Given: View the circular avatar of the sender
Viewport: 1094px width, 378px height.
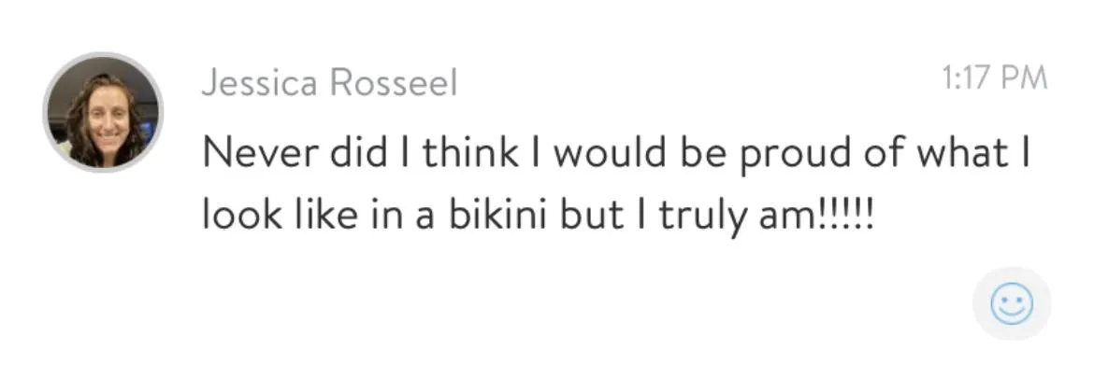Looking at the screenshot, I should tap(103, 112).
